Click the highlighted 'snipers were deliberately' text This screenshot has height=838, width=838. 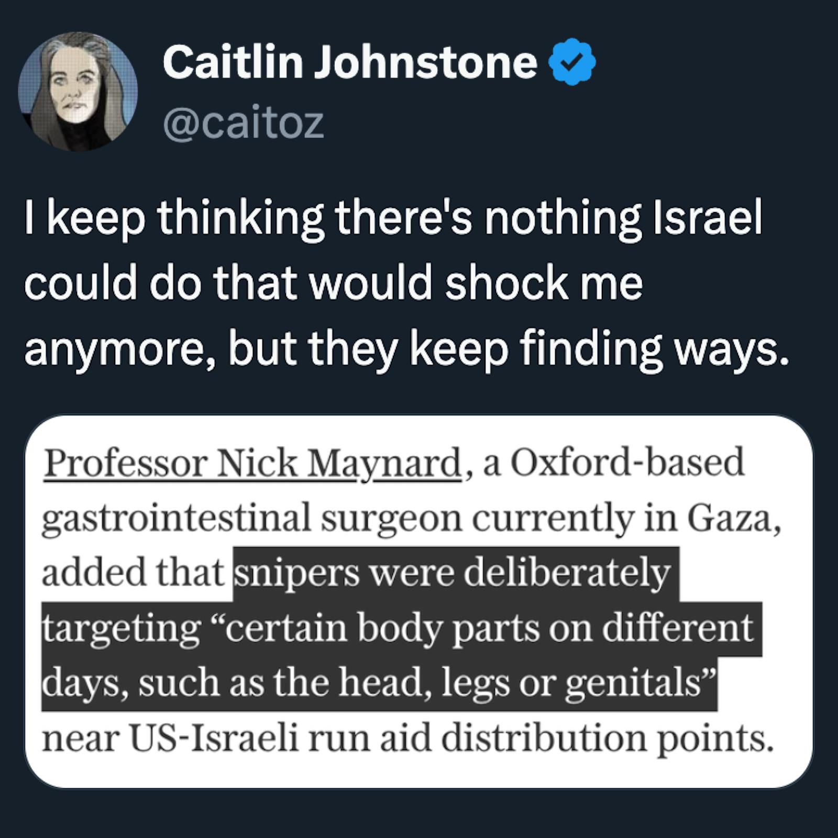point(456,574)
